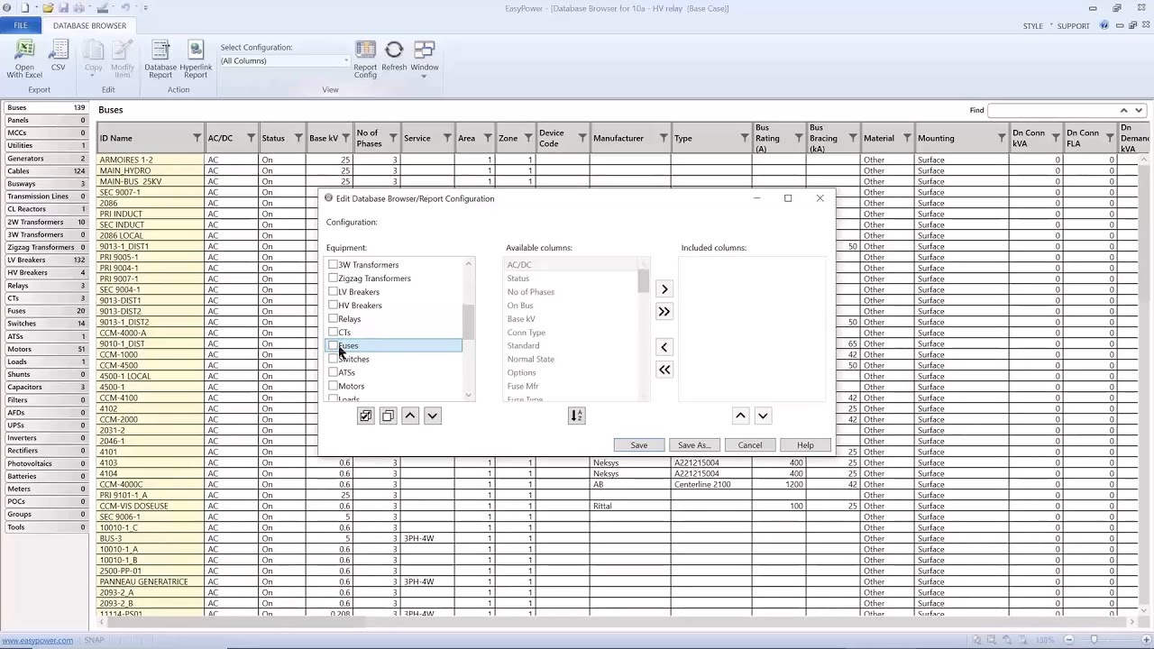Open the AC/DC column filter
This screenshot has height=649, width=1154.
coord(251,138)
